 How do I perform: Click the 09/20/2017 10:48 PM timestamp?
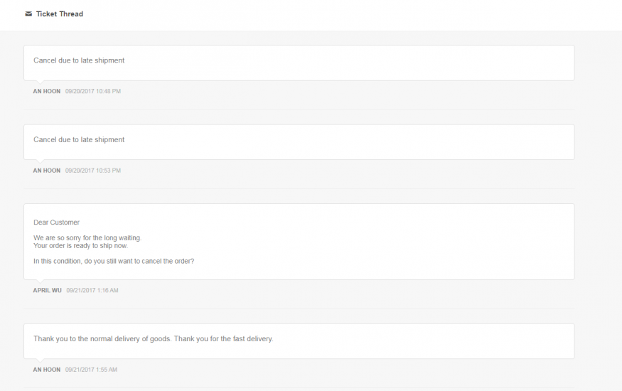point(93,91)
